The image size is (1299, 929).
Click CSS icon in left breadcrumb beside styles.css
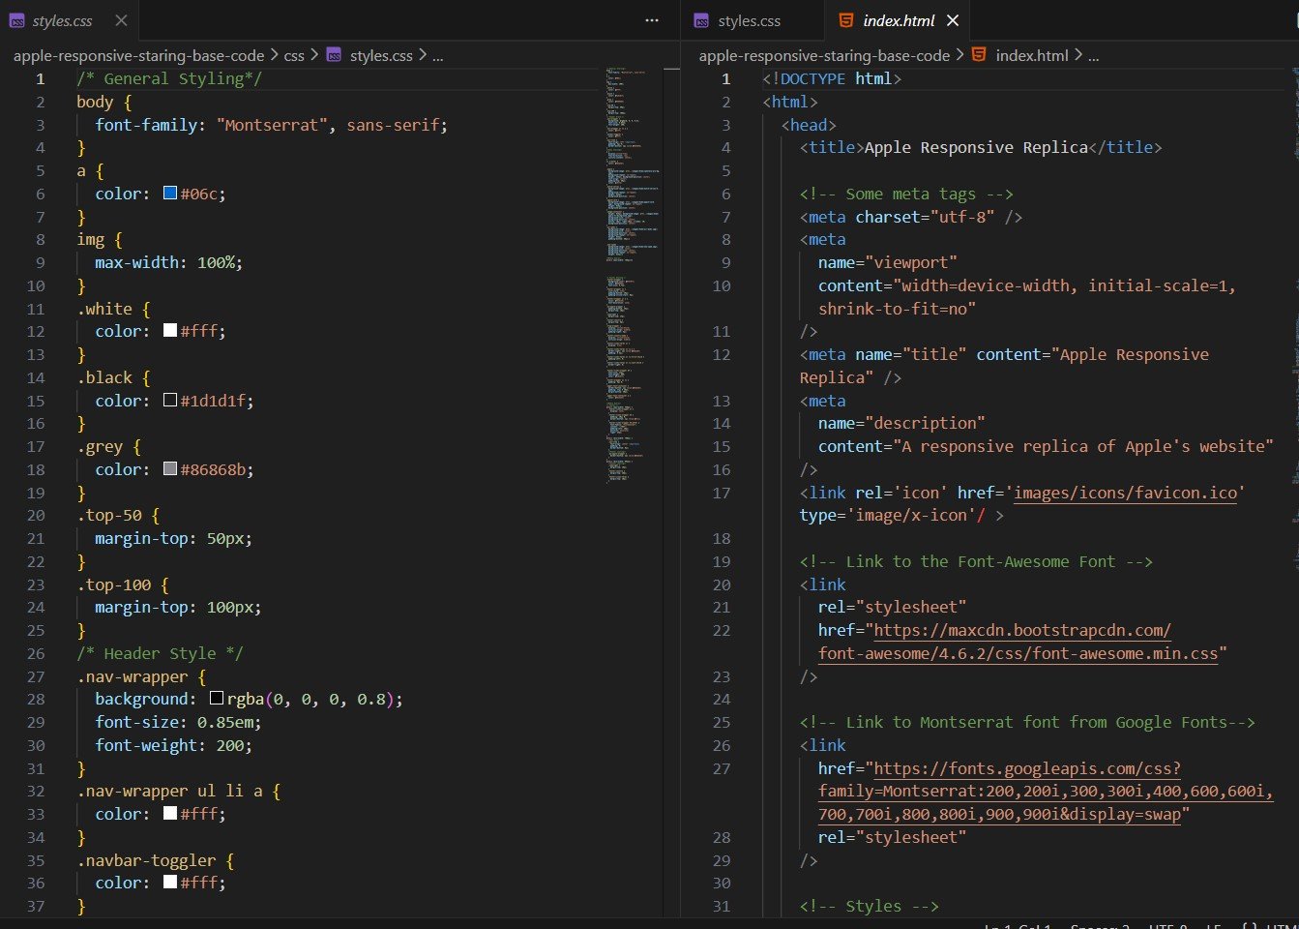[334, 55]
